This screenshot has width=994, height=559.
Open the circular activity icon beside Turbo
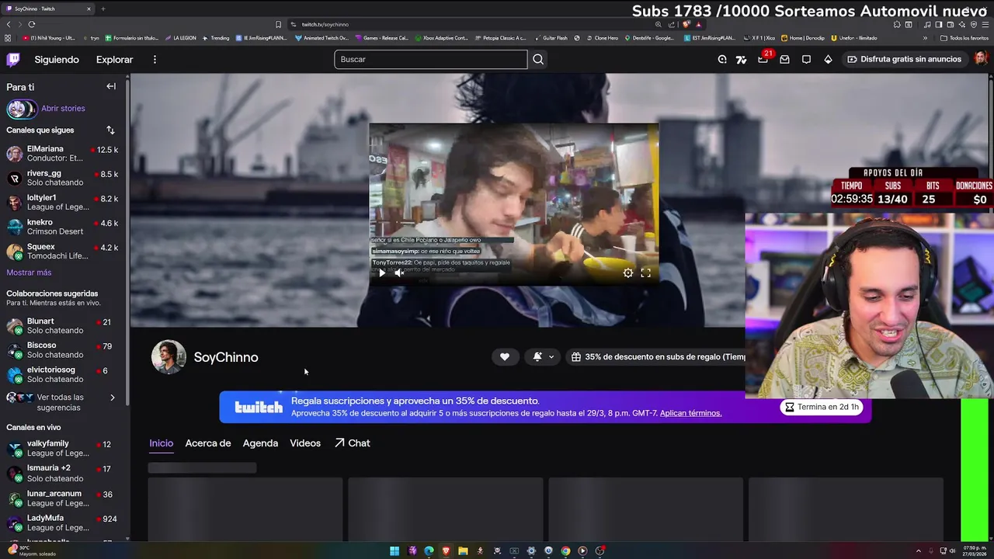click(722, 59)
